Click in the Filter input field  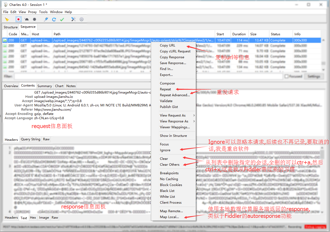point(148,76)
